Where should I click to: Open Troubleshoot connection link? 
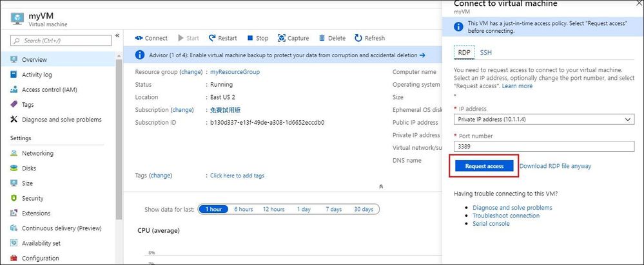(506, 215)
